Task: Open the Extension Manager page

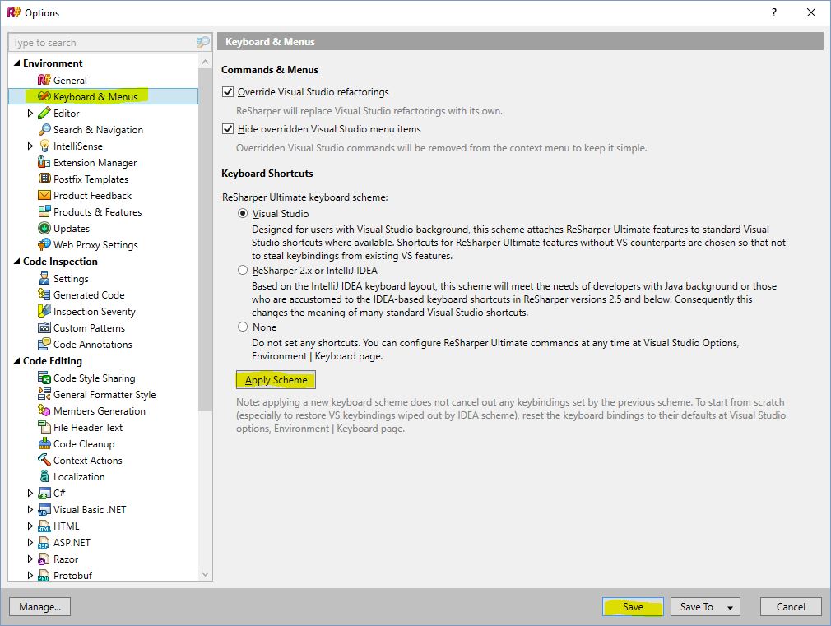Action: pos(95,162)
